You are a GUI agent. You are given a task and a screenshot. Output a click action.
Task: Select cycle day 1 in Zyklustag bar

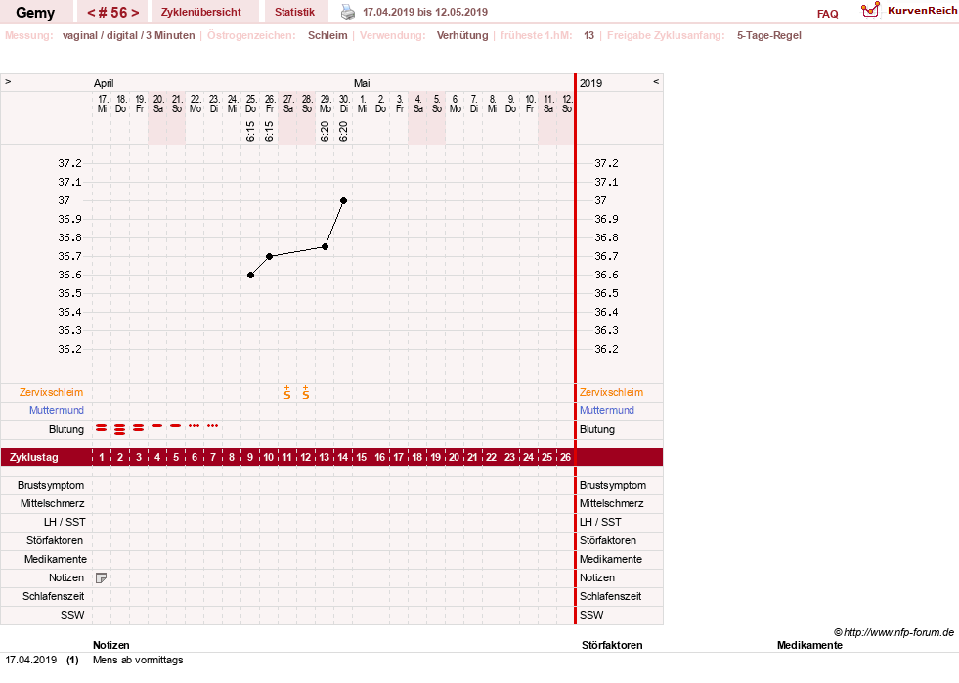coord(102,457)
